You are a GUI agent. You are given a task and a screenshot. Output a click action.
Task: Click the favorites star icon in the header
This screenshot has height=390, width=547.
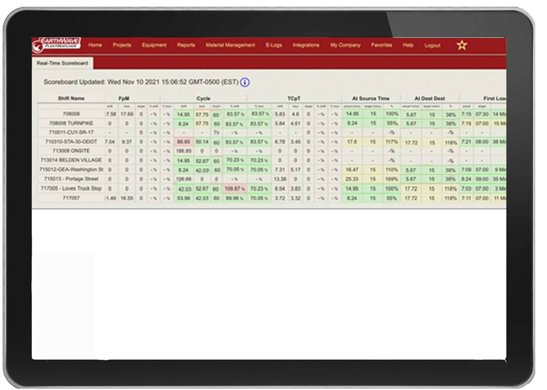(462, 45)
